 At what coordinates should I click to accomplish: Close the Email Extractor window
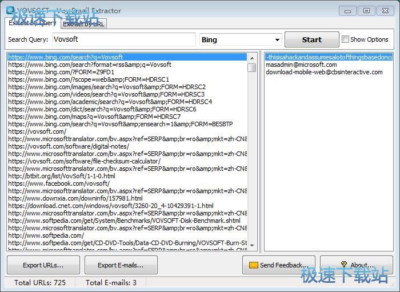click(385, 11)
